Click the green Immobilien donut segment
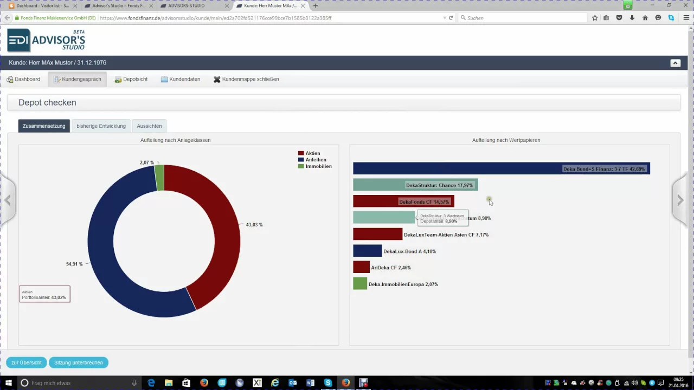Screen dimensions: 694x390 click(x=159, y=178)
